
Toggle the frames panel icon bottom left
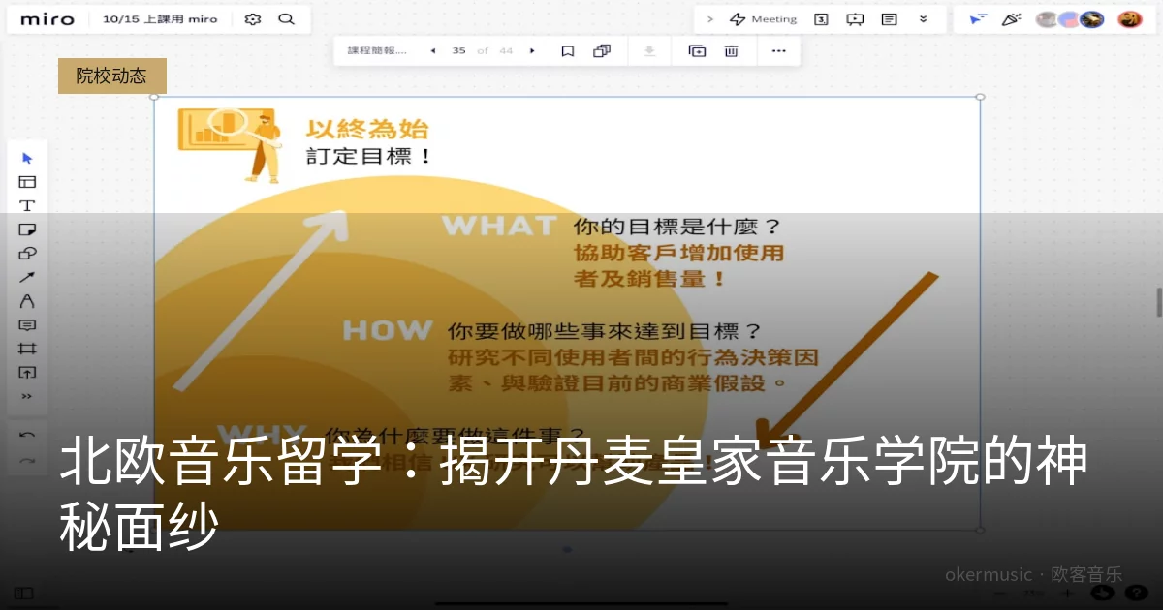pos(24,593)
